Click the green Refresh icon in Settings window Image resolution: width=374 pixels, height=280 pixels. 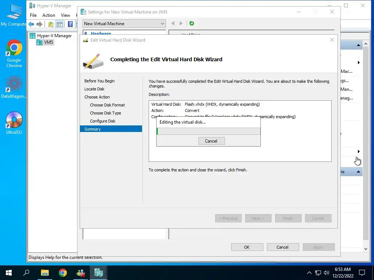(191, 23)
